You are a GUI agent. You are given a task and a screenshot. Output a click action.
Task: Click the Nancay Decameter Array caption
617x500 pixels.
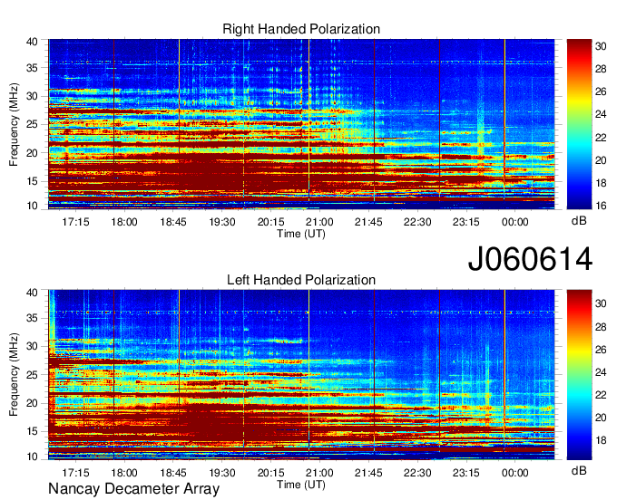(133, 489)
